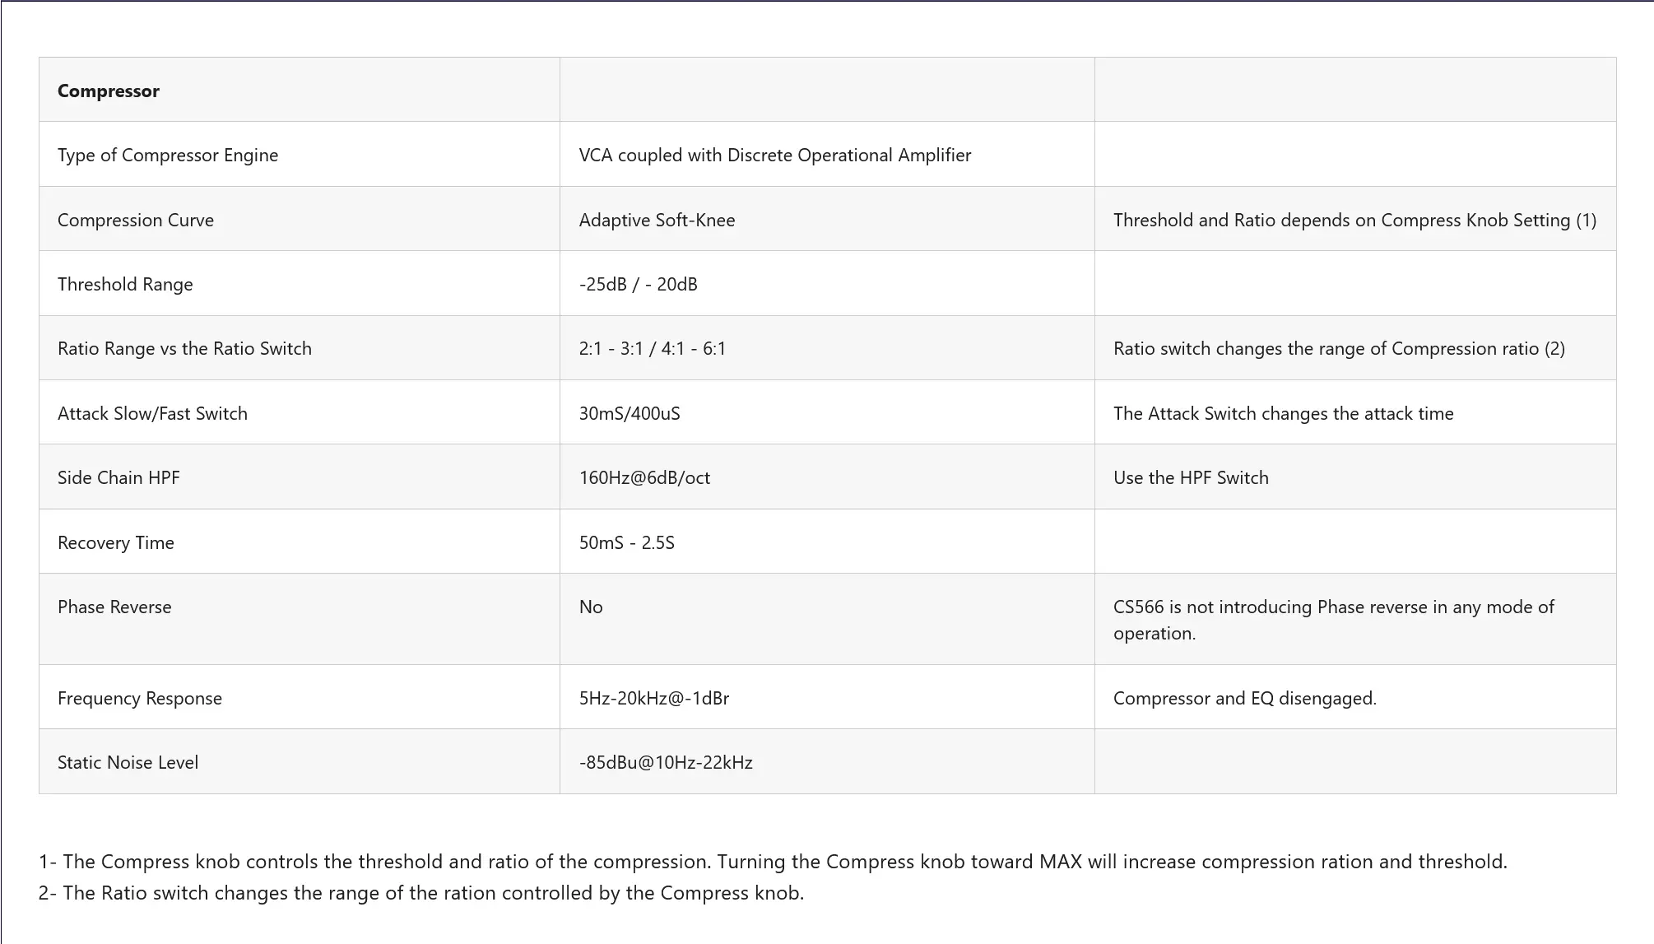
Task: Click the Threshold Range row label
Action: pyautogui.click(x=125, y=284)
